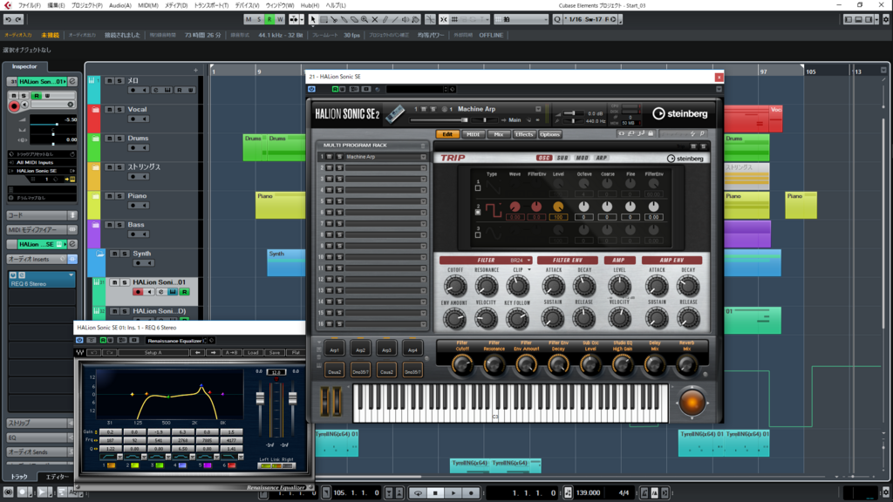This screenshot has width=893, height=502.
Task: Switch to HALion Effects tab
Action: tap(524, 134)
